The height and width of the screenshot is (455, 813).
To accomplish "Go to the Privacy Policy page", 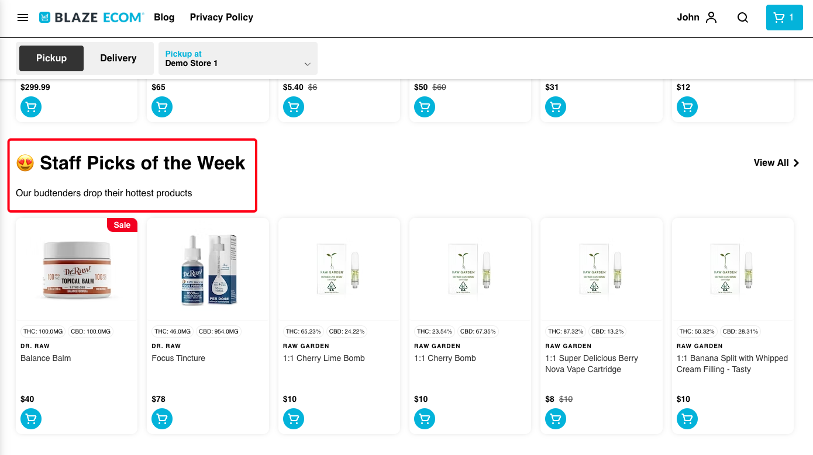I will click(222, 18).
